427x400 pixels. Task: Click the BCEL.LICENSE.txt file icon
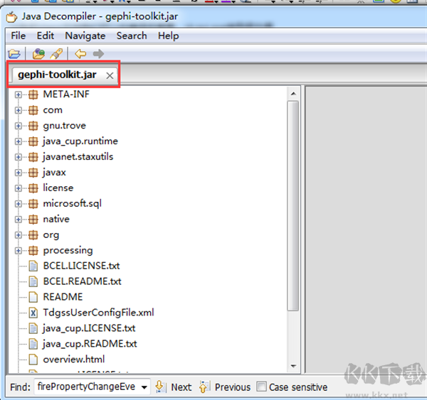(x=33, y=266)
